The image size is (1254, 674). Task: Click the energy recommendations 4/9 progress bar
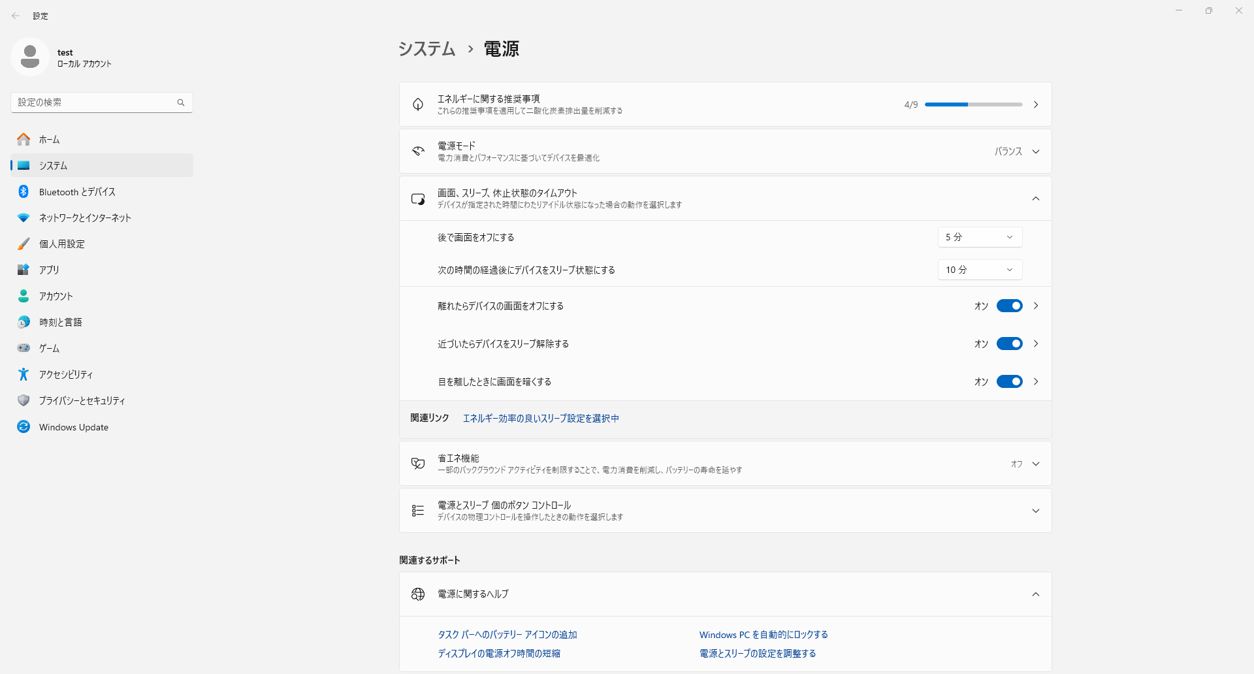(x=973, y=104)
